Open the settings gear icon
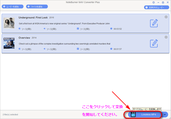The height and width of the screenshot is (119, 171). (x=154, y=2)
